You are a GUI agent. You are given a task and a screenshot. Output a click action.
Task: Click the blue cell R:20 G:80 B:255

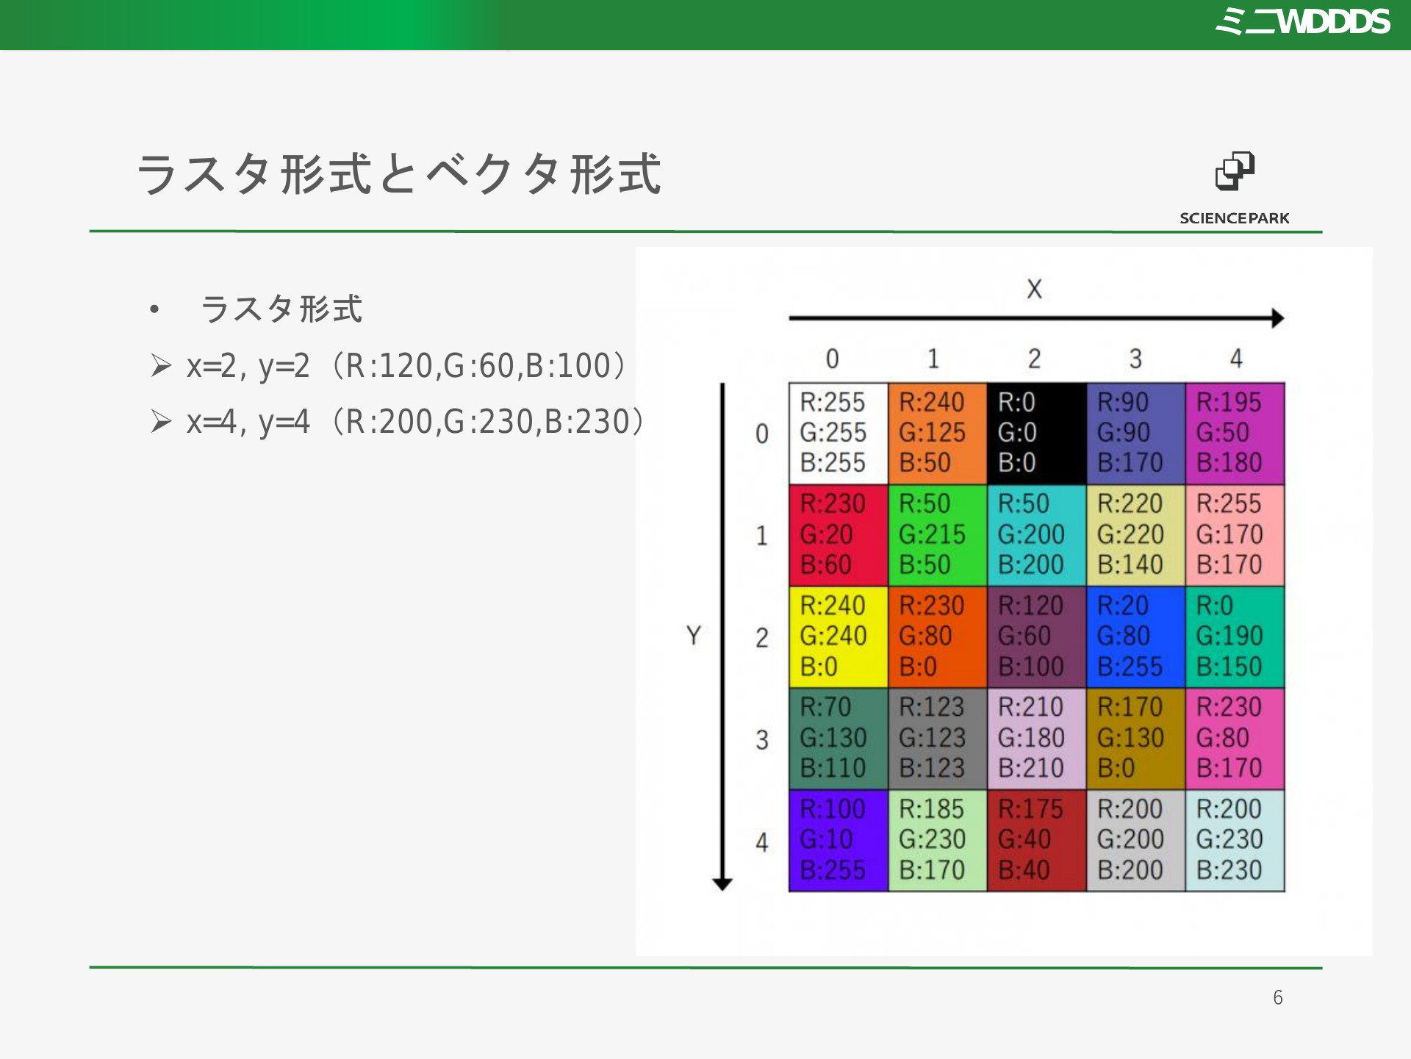(1136, 637)
